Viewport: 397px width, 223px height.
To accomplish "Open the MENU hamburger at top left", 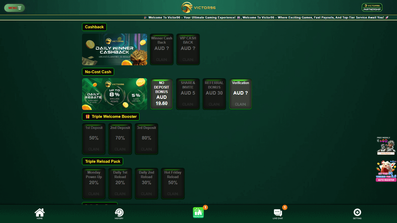I will point(14,8).
